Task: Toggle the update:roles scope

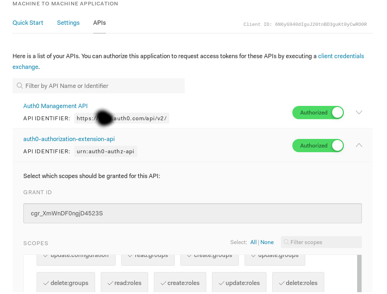Action: pyautogui.click(x=239, y=283)
